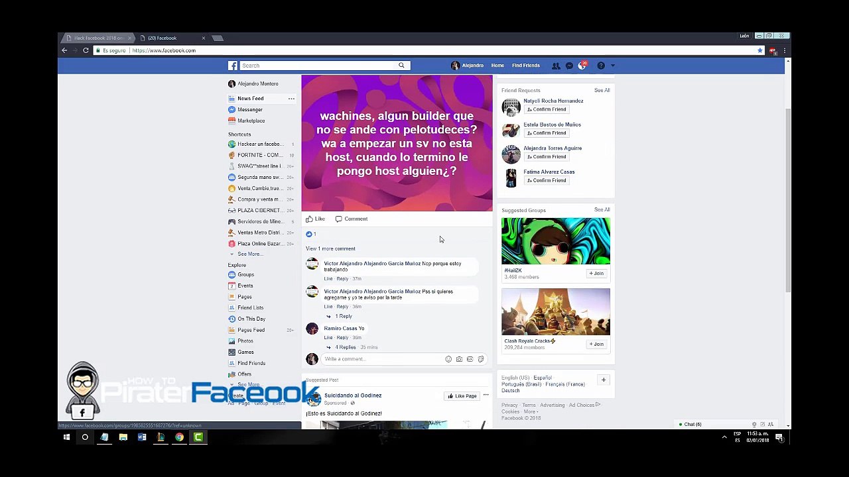The image size is (849, 477).
Task: Post a GIF in the comment box
Action: (x=470, y=359)
